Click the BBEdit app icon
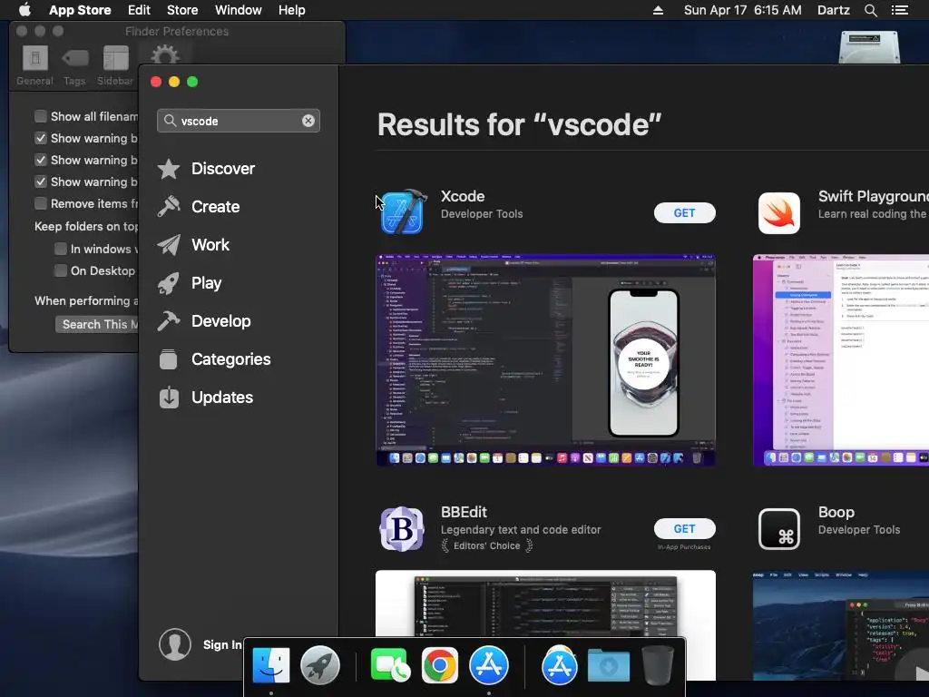 [x=402, y=529]
